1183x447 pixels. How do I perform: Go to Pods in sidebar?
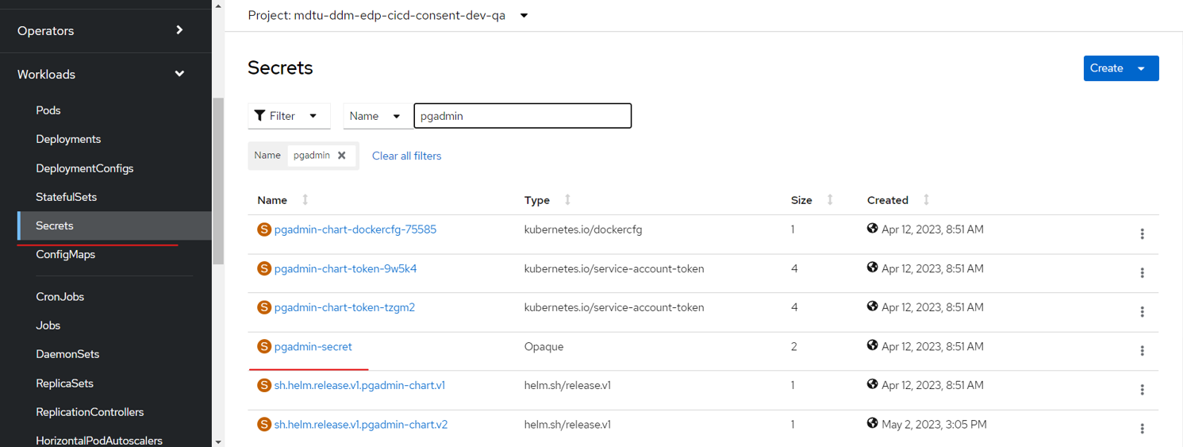tap(48, 110)
